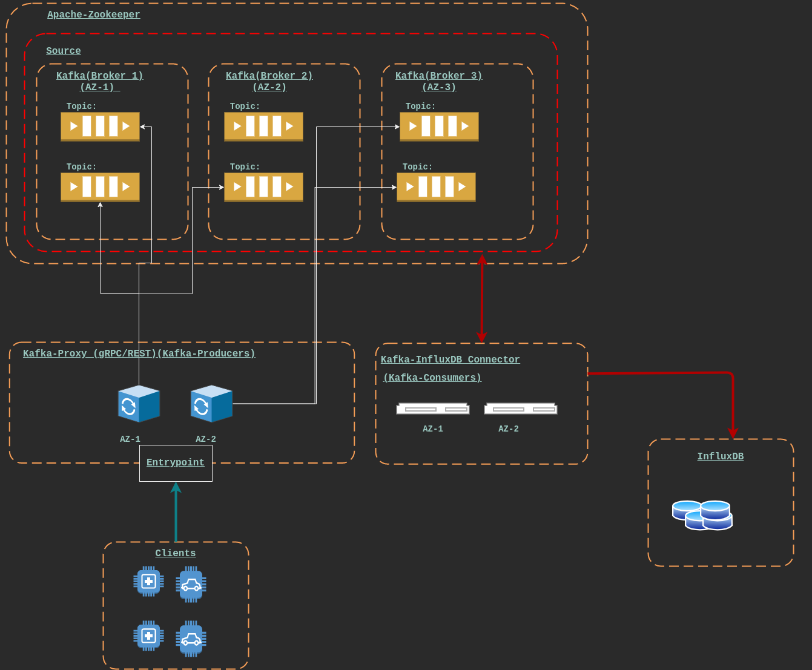Select Broker 3 lower 'Topic:' label
The image size is (812, 670).
pos(418,166)
